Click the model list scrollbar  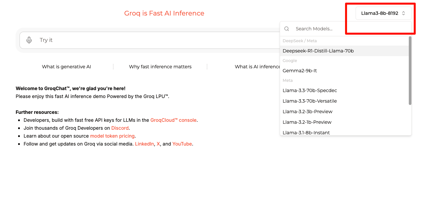[410, 71]
